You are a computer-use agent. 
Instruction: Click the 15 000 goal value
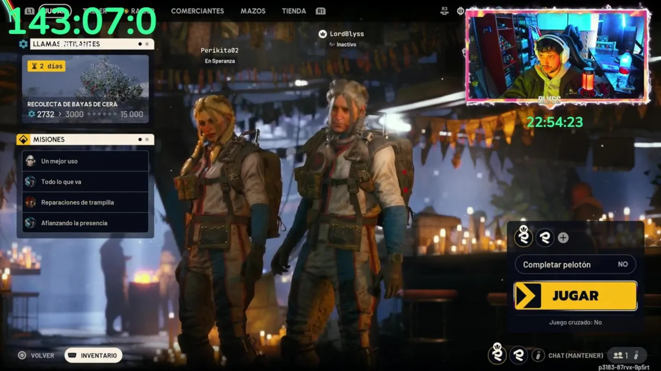click(132, 114)
